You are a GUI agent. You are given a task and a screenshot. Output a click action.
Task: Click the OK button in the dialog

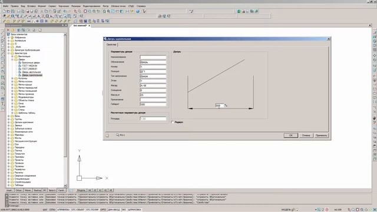tap(290, 135)
